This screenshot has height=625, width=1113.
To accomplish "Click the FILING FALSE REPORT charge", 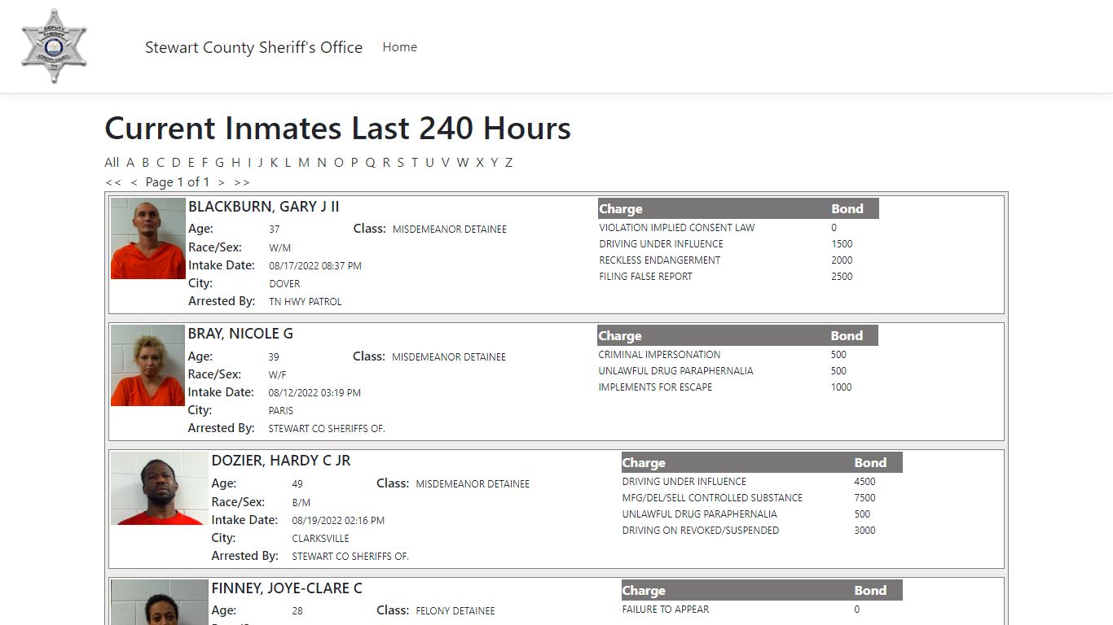I will point(646,277).
